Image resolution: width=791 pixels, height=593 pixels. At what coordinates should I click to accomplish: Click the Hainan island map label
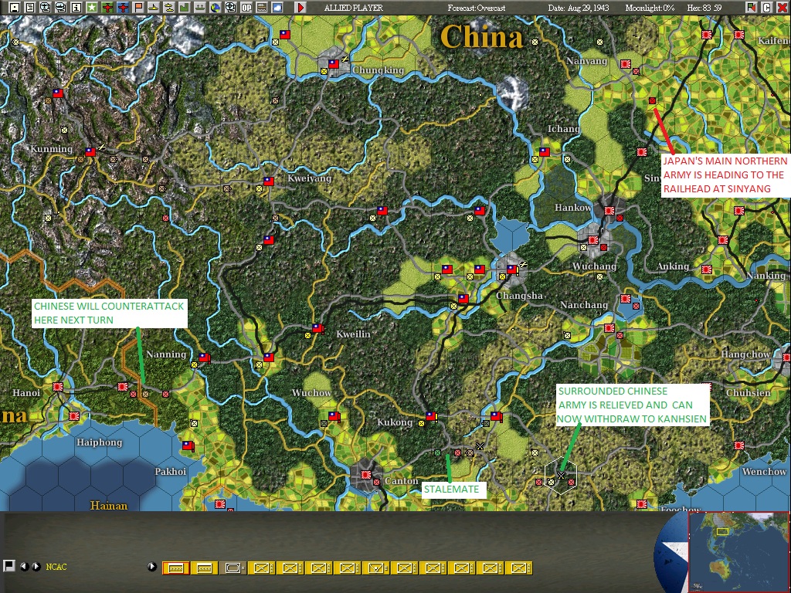click(108, 505)
